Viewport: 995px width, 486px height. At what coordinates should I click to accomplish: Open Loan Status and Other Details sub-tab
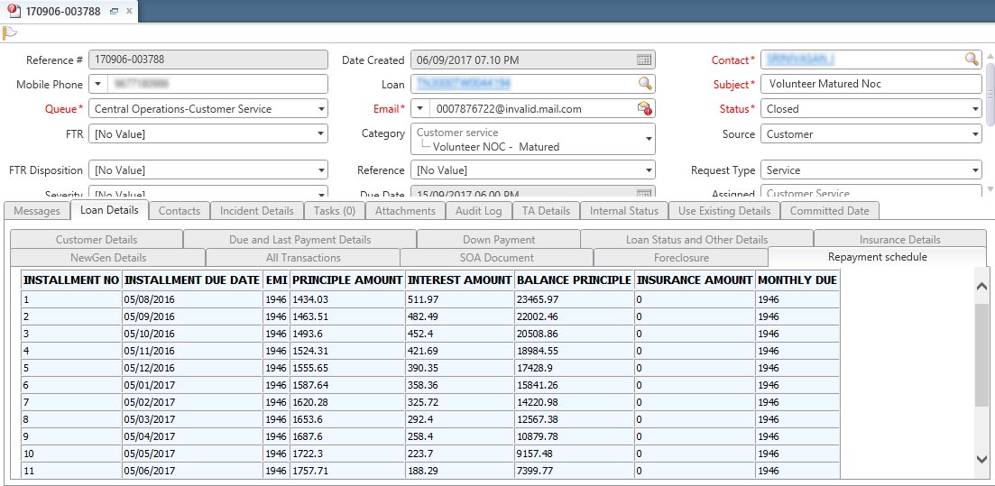[x=696, y=239]
